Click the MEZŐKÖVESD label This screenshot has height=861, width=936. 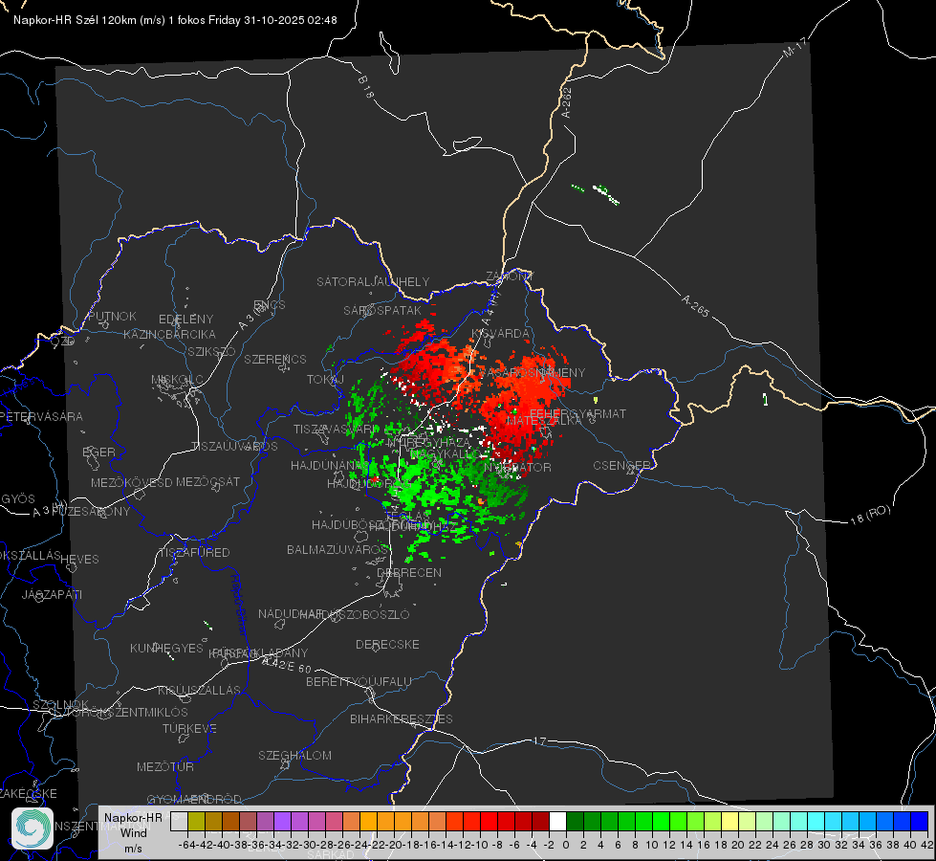click(131, 482)
